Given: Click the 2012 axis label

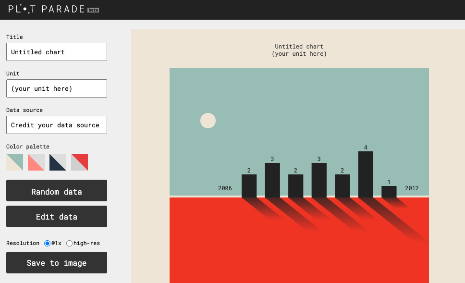Looking at the screenshot, I should coord(412,188).
